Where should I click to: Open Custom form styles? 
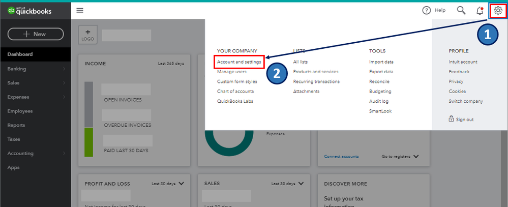237,82
